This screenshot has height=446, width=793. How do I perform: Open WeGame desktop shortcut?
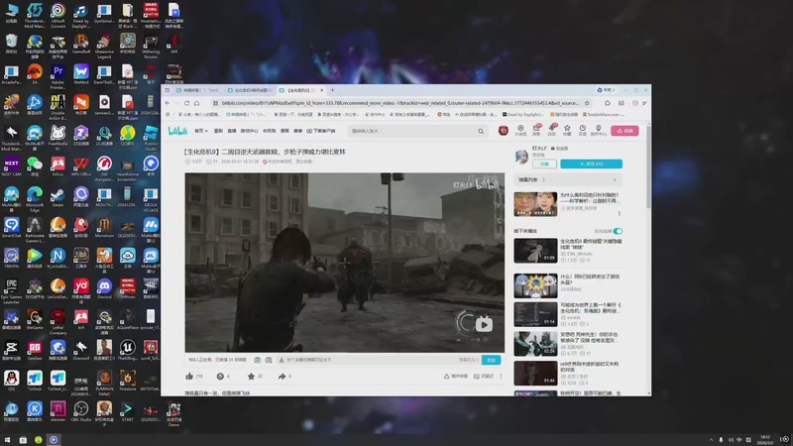click(35, 319)
